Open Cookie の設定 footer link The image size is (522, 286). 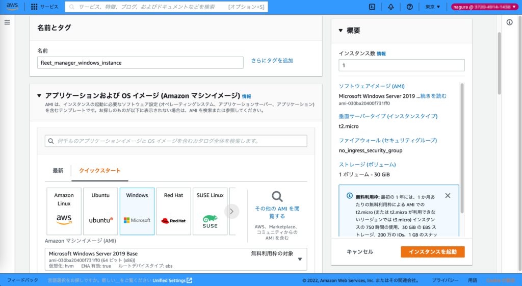pos(501,280)
